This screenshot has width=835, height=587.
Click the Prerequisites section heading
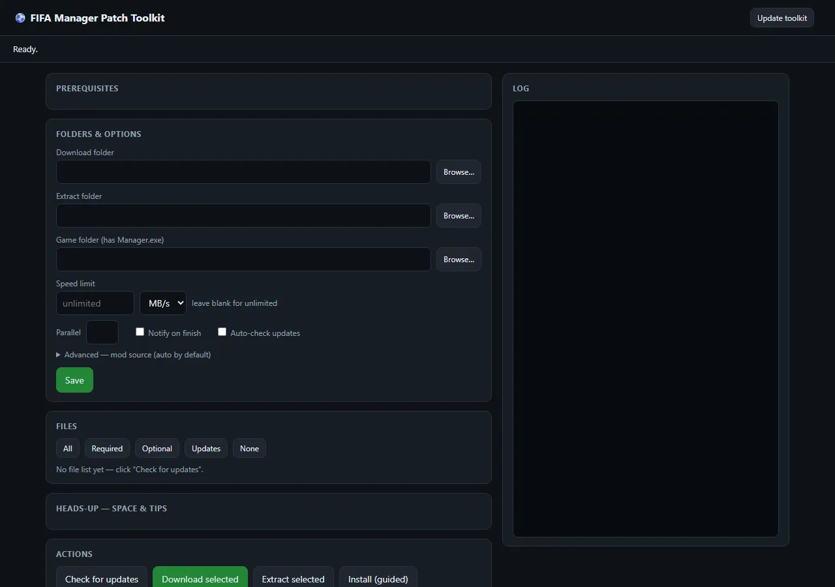(x=87, y=89)
